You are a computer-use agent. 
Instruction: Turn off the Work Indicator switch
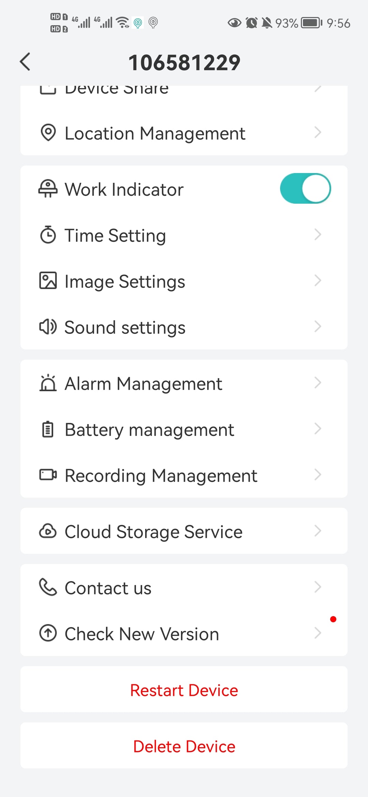click(x=305, y=189)
